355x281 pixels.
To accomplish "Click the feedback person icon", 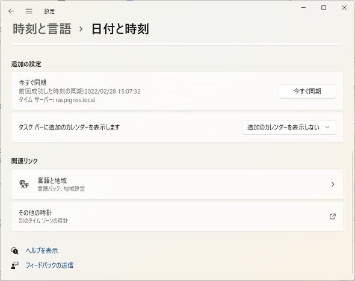I will pyautogui.click(x=14, y=265).
